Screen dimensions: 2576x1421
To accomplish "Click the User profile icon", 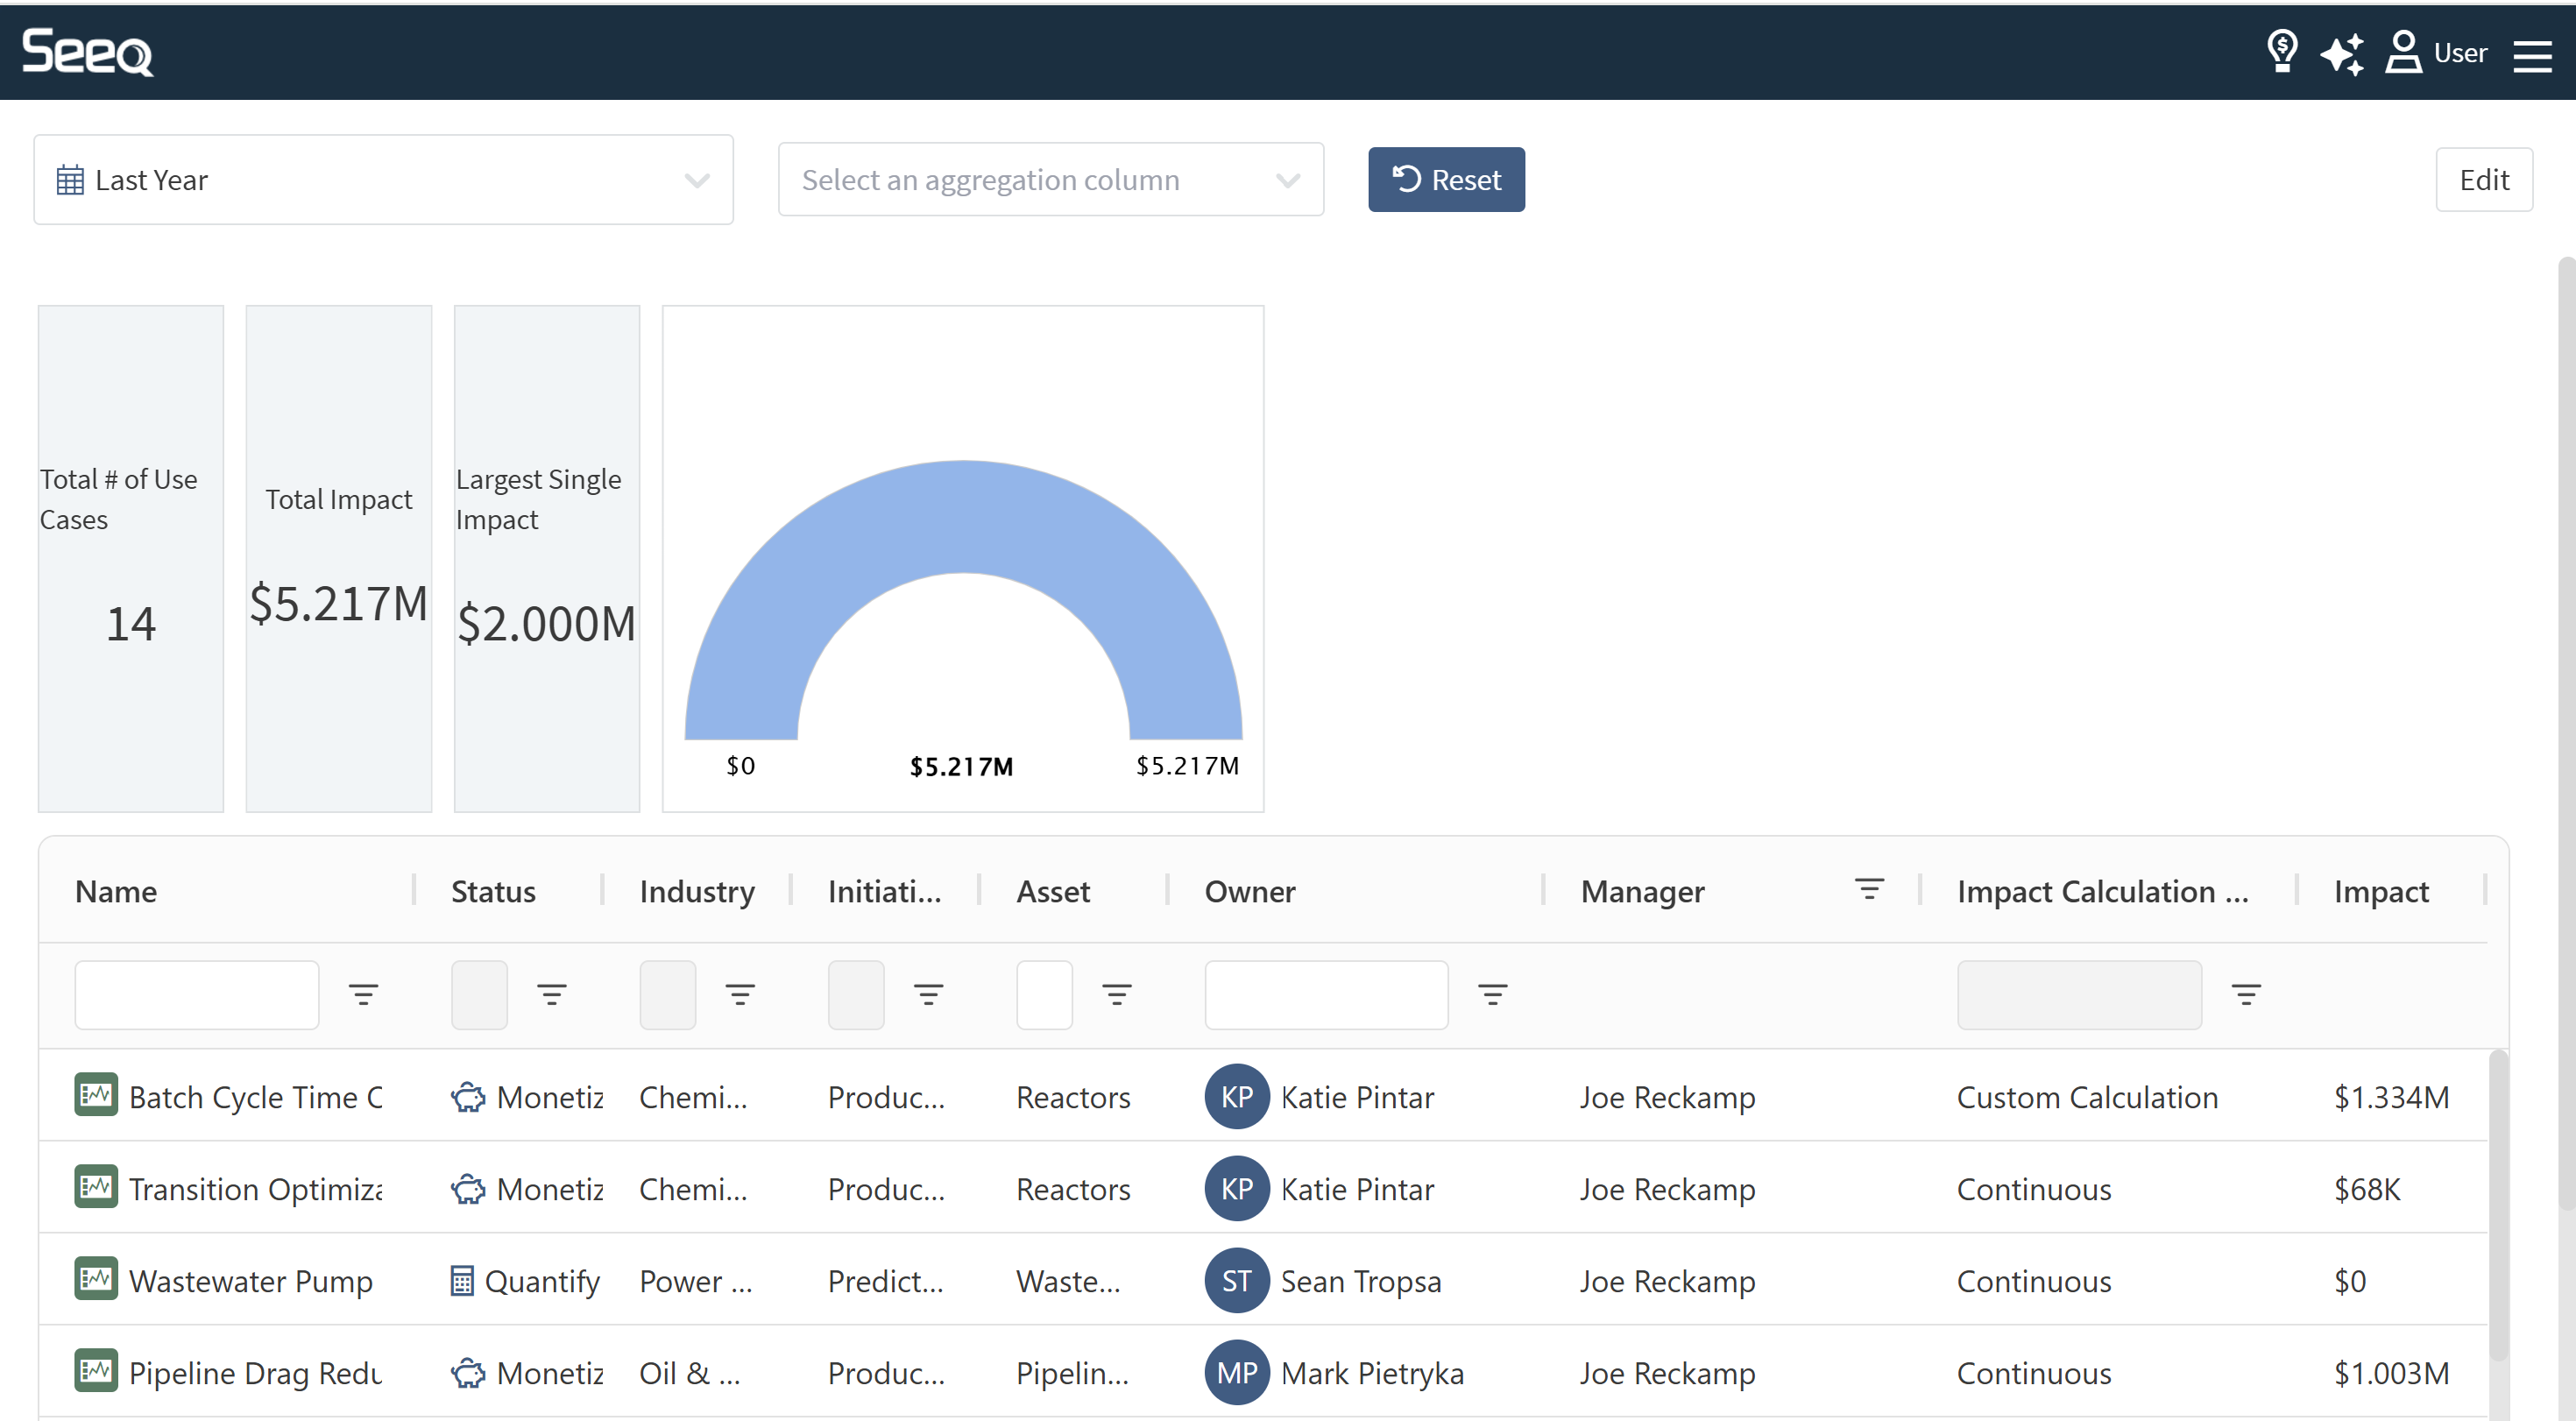I will (2403, 52).
